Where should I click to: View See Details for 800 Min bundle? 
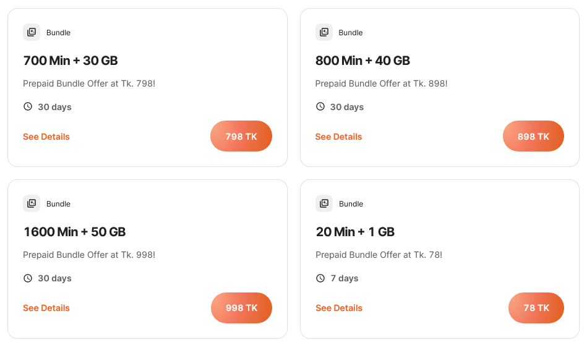[x=338, y=137]
